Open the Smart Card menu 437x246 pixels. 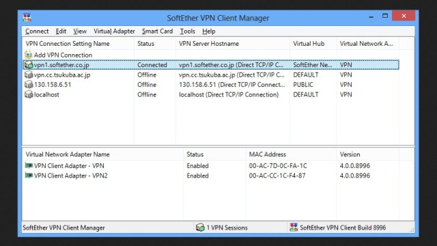click(x=157, y=31)
